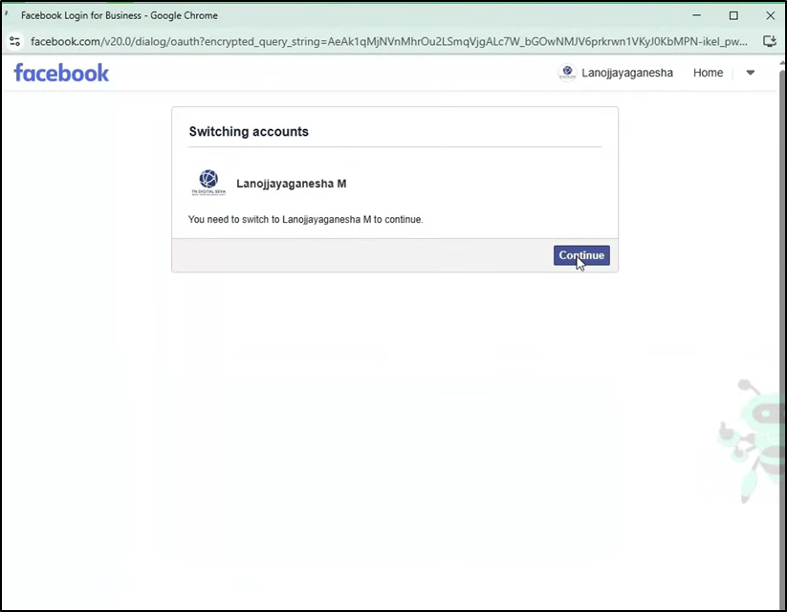Image resolution: width=787 pixels, height=612 pixels.
Task: Click the profile avatar in the header
Action: coord(567,73)
